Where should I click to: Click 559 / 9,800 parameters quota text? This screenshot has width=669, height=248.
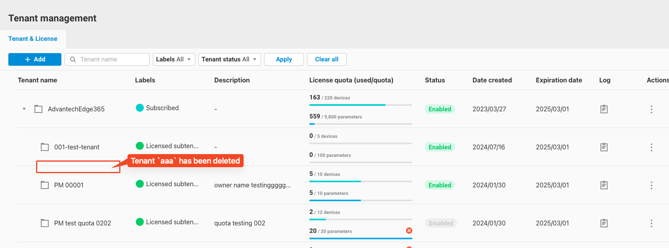[x=335, y=116]
